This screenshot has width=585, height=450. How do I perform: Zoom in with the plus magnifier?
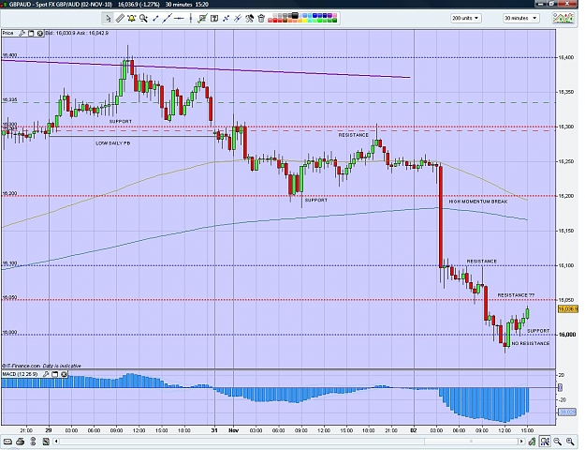[x=570, y=442]
